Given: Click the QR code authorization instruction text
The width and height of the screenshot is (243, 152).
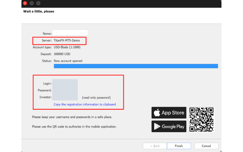Looking at the screenshot, I should point(74,127).
